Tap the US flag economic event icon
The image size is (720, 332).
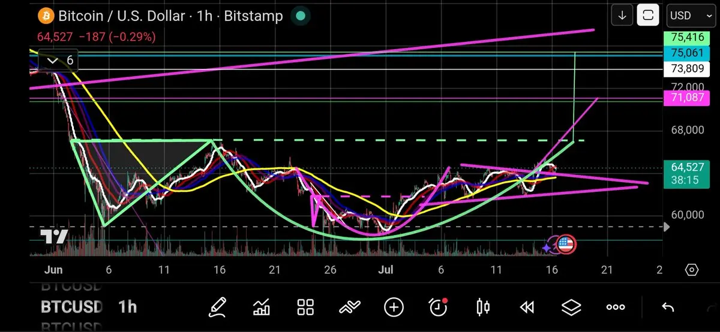[566, 244]
